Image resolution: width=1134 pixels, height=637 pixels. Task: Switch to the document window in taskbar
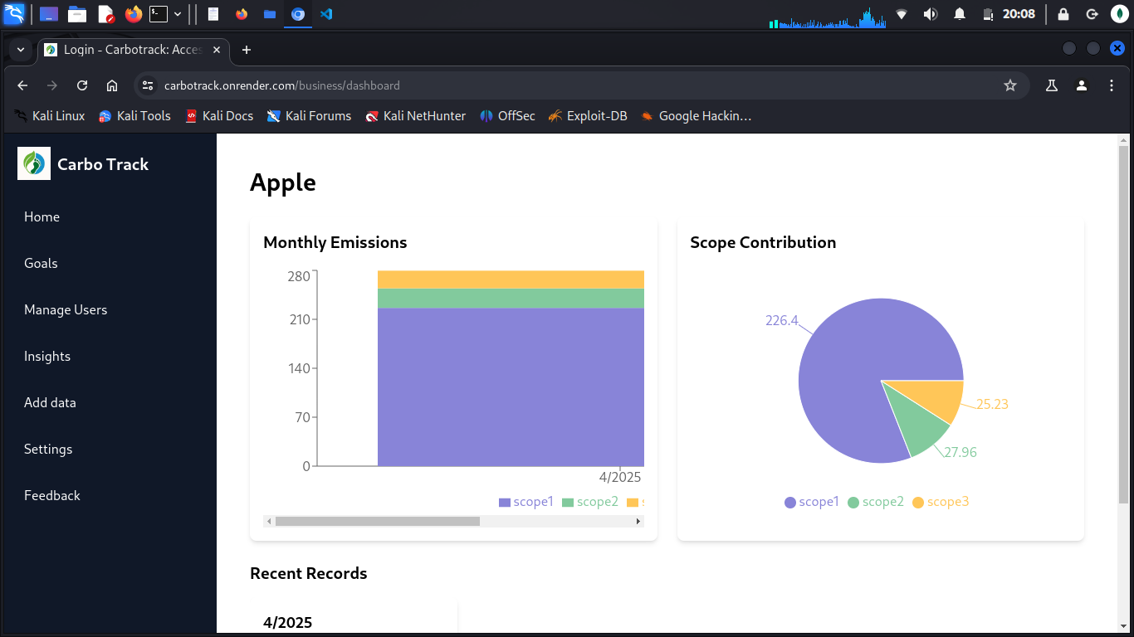tap(213, 14)
